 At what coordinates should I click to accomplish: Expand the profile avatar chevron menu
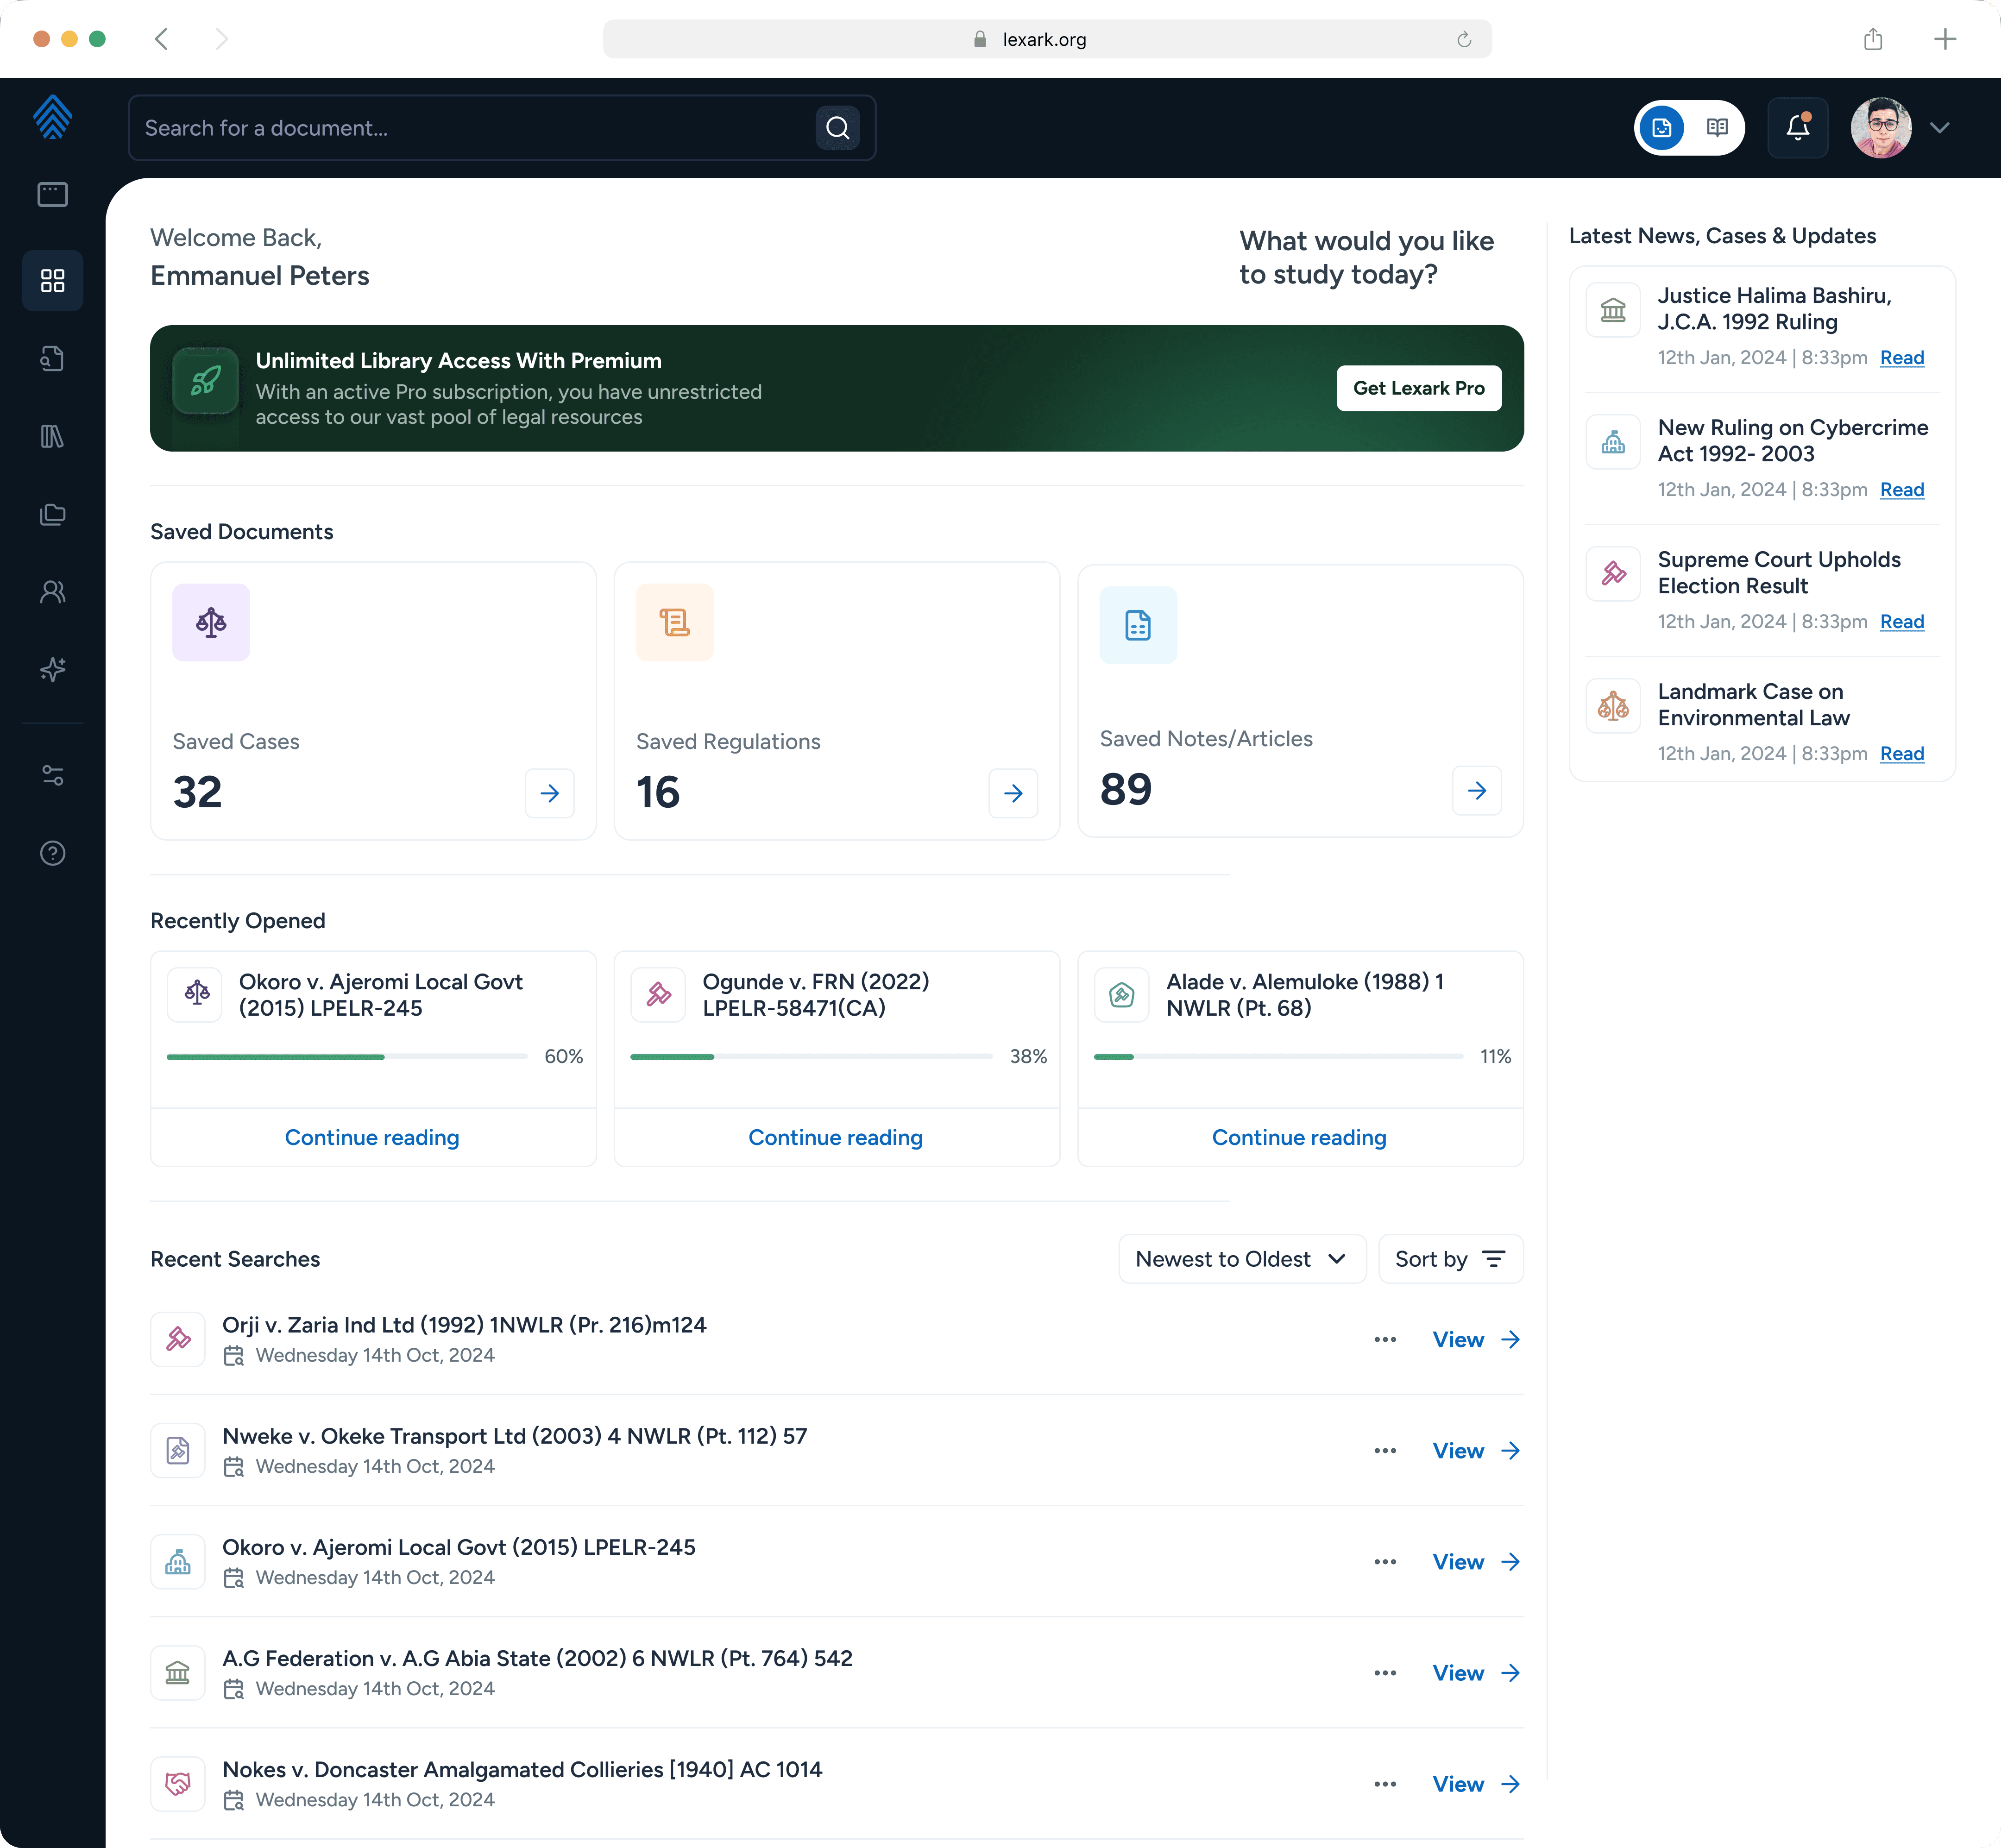coord(1939,127)
